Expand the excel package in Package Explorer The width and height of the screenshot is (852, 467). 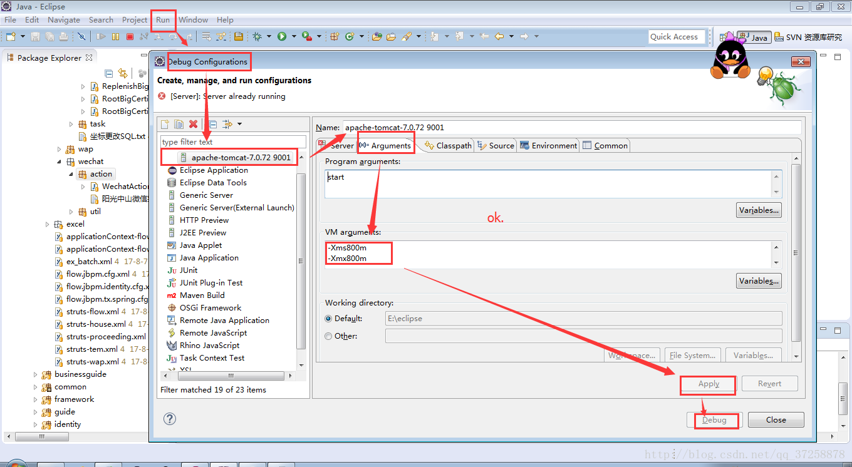(x=48, y=224)
